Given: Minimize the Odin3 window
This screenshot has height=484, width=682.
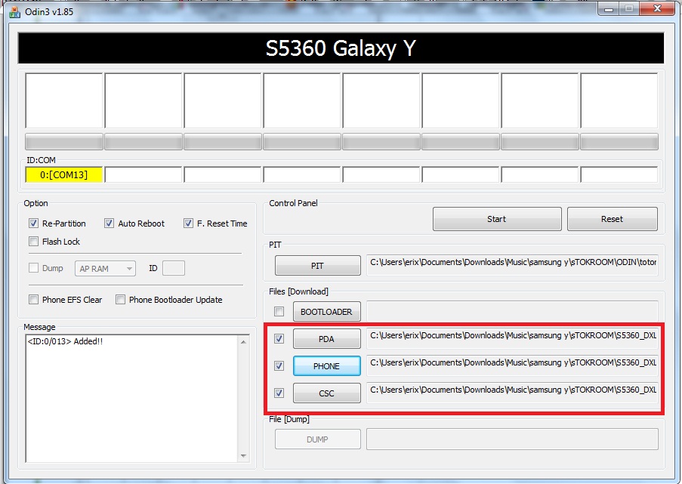Looking at the screenshot, I should coord(609,9).
